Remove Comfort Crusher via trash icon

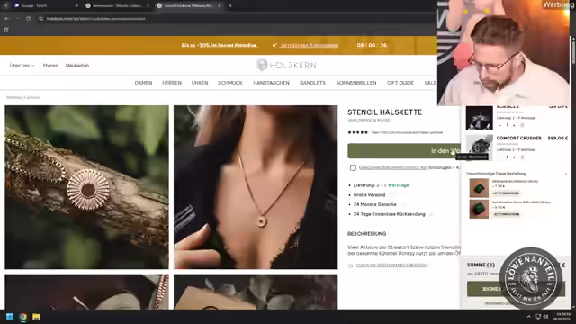522,157
